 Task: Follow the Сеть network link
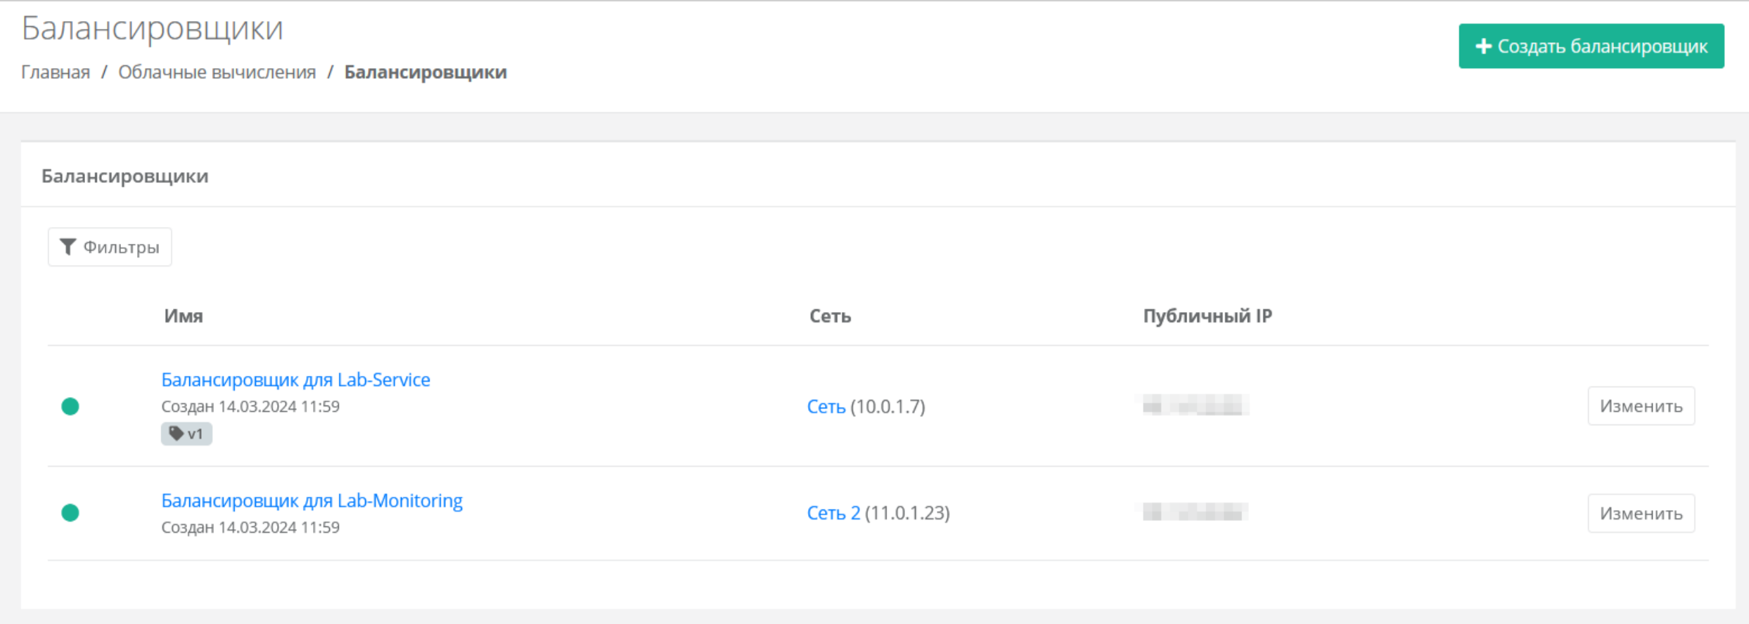click(x=826, y=406)
